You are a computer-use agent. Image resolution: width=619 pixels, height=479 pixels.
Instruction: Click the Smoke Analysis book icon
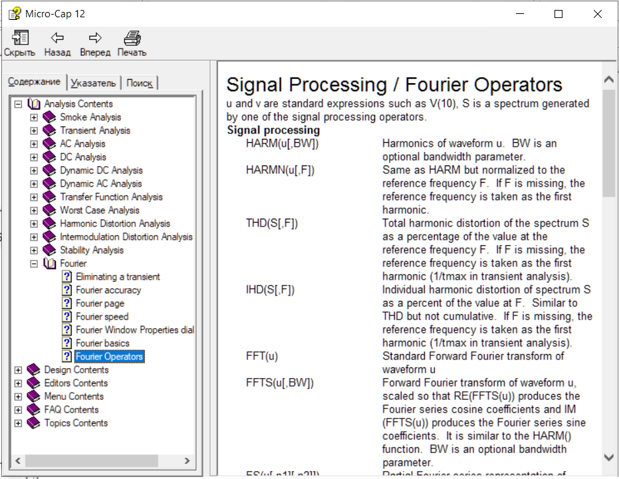(x=49, y=117)
